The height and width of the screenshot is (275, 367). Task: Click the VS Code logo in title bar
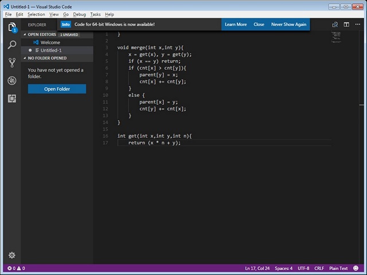(x=6, y=6)
